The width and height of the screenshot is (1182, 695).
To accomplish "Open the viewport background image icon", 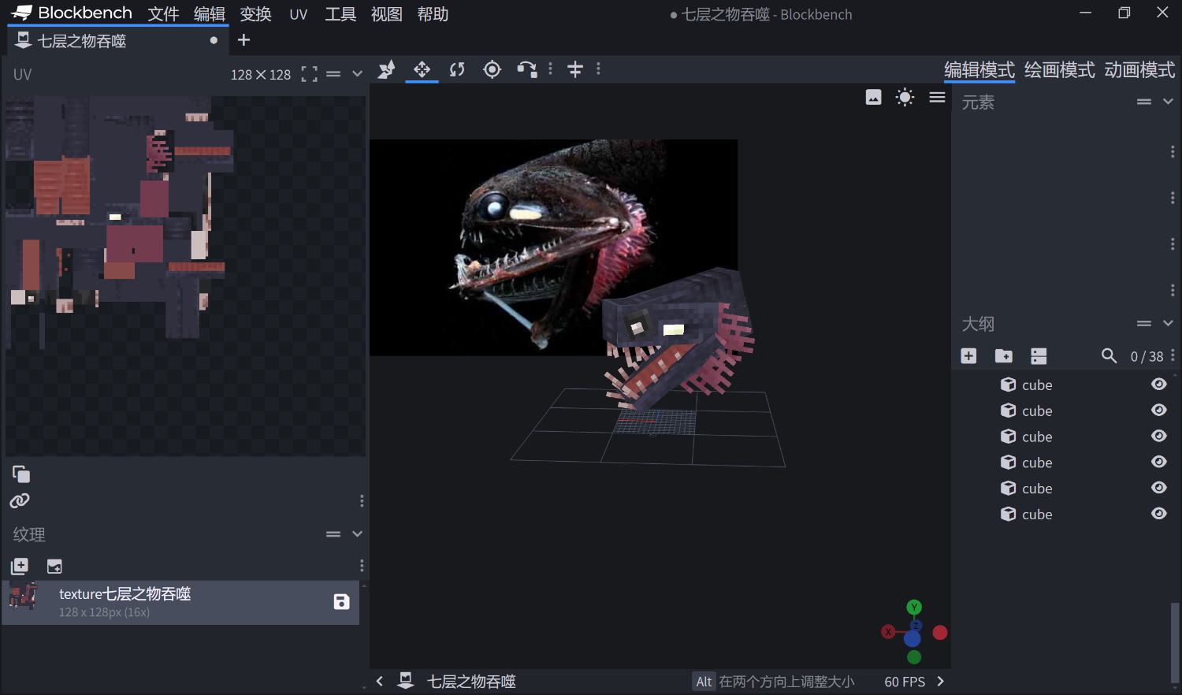I will click(873, 97).
